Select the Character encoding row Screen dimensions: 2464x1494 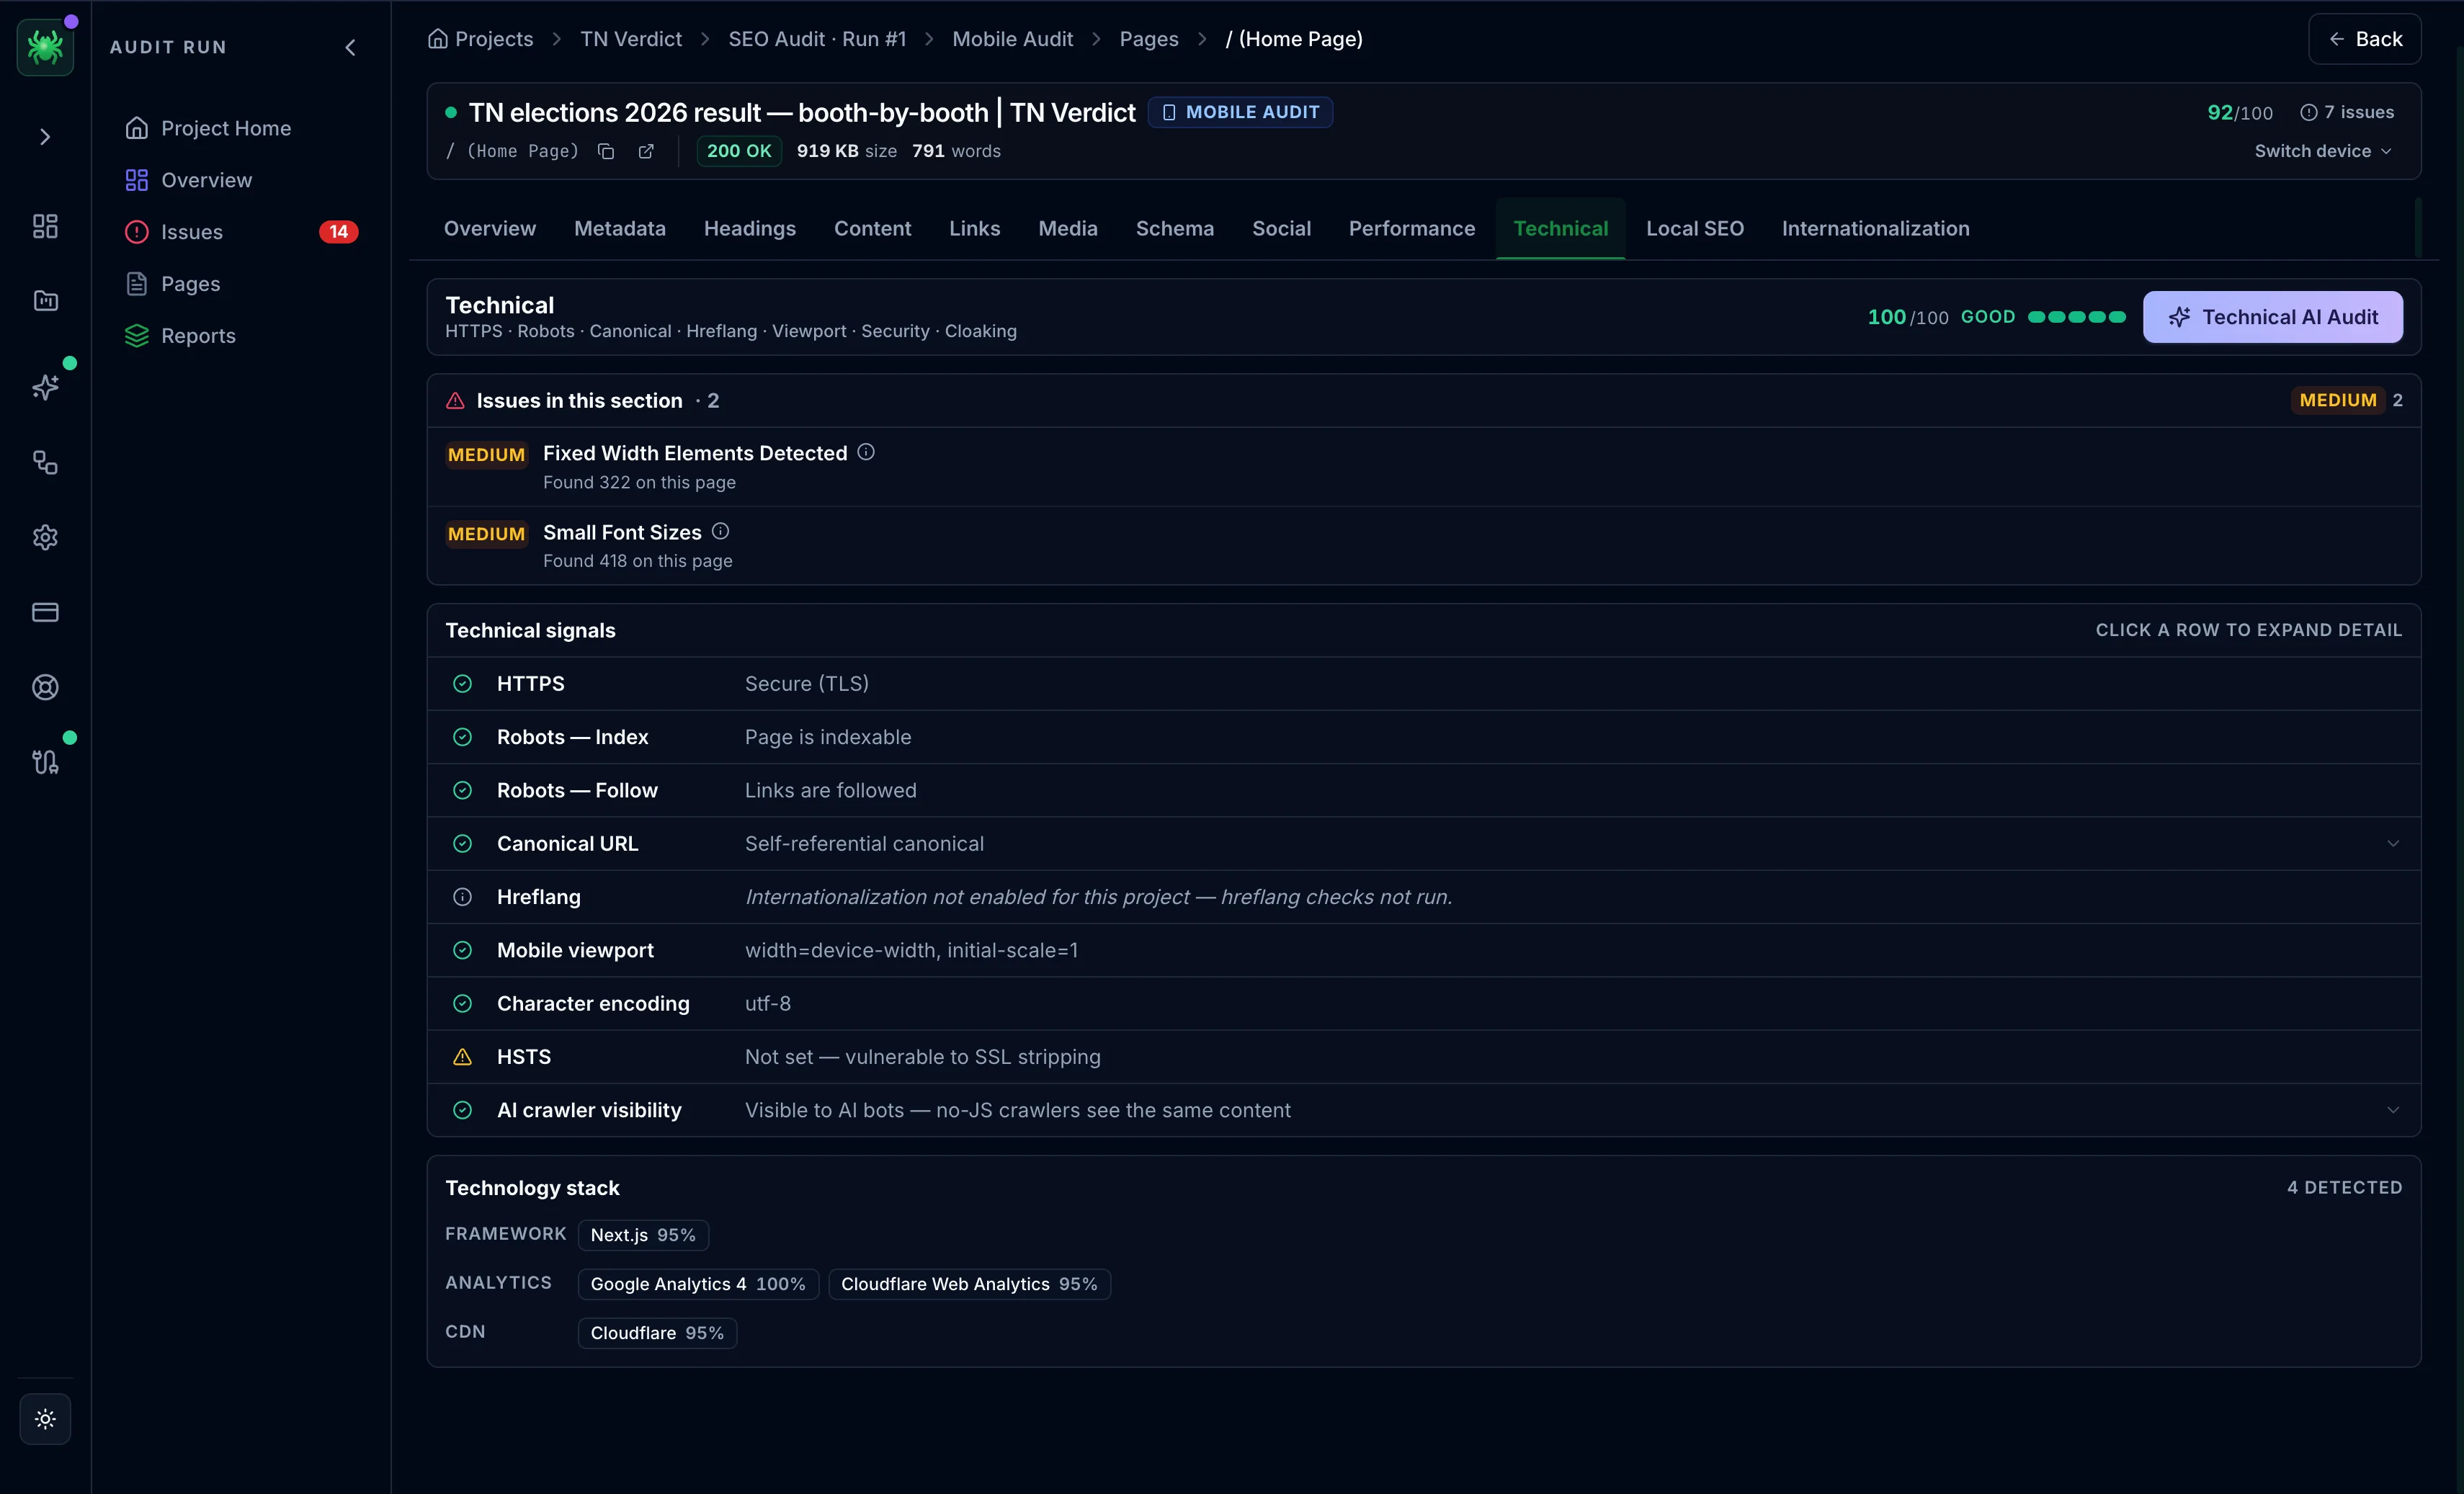1423,1003
